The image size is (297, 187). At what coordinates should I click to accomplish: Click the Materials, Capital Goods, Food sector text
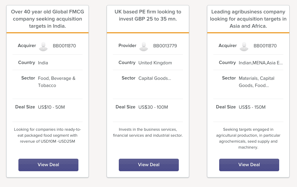tap(257, 82)
